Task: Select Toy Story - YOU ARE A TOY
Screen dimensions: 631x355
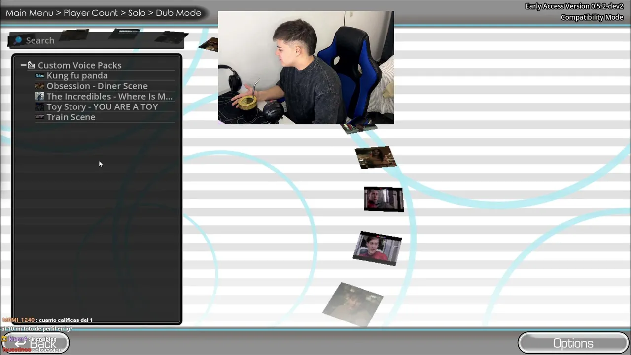Action: [102, 106]
